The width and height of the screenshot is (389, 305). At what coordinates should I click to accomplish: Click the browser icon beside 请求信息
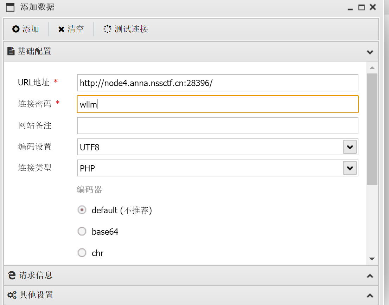pyautogui.click(x=11, y=275)
